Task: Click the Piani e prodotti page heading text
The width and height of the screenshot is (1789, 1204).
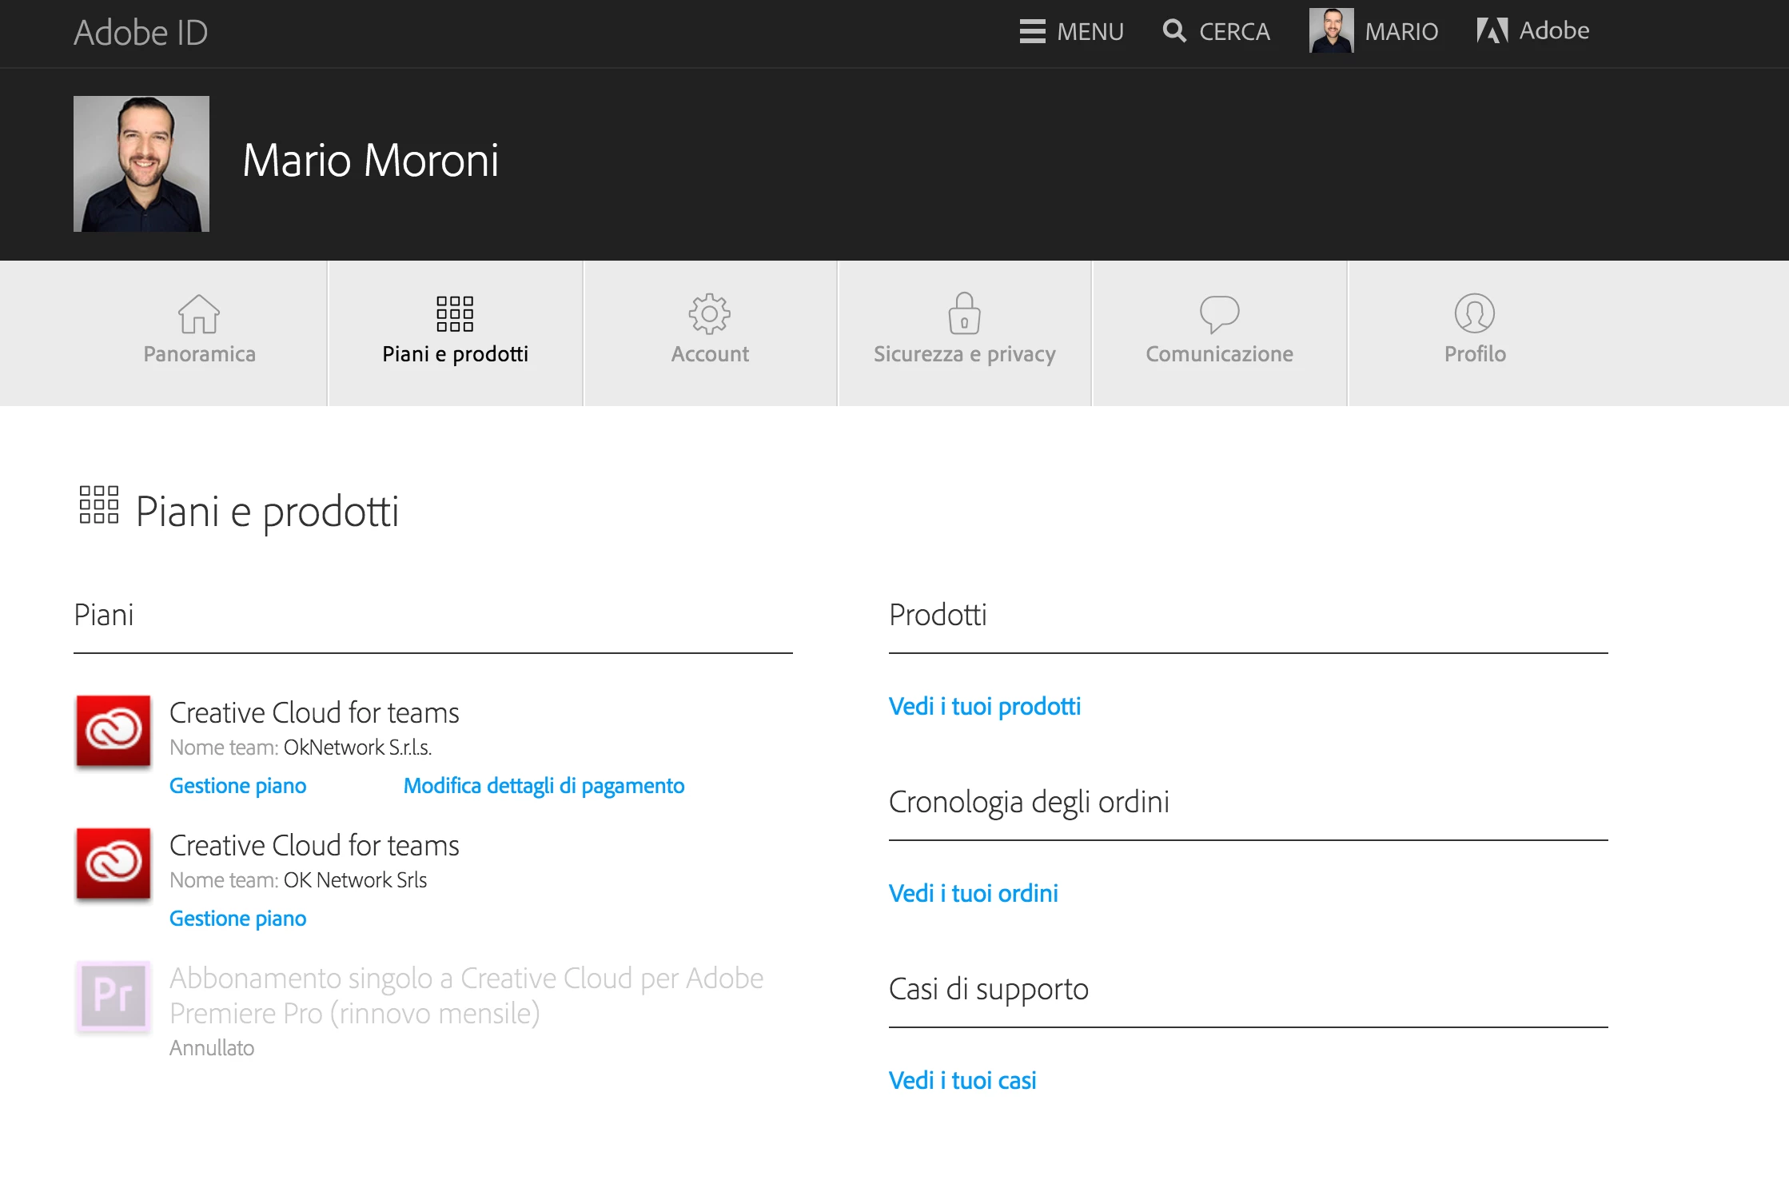Action: [267, 512]
